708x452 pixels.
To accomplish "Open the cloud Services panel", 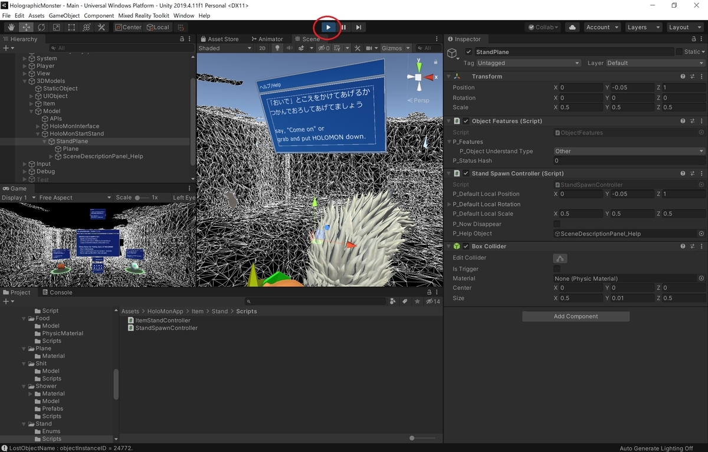I will coord(572,27).
